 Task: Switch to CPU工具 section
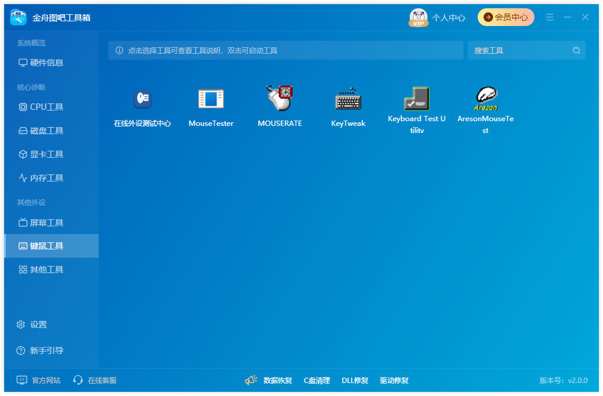pos(51,107)
